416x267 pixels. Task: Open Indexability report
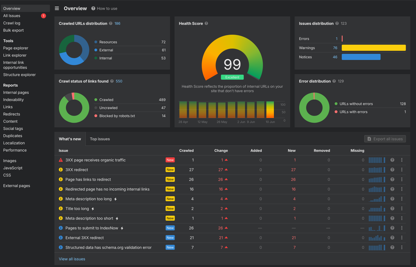pos(13,100)
